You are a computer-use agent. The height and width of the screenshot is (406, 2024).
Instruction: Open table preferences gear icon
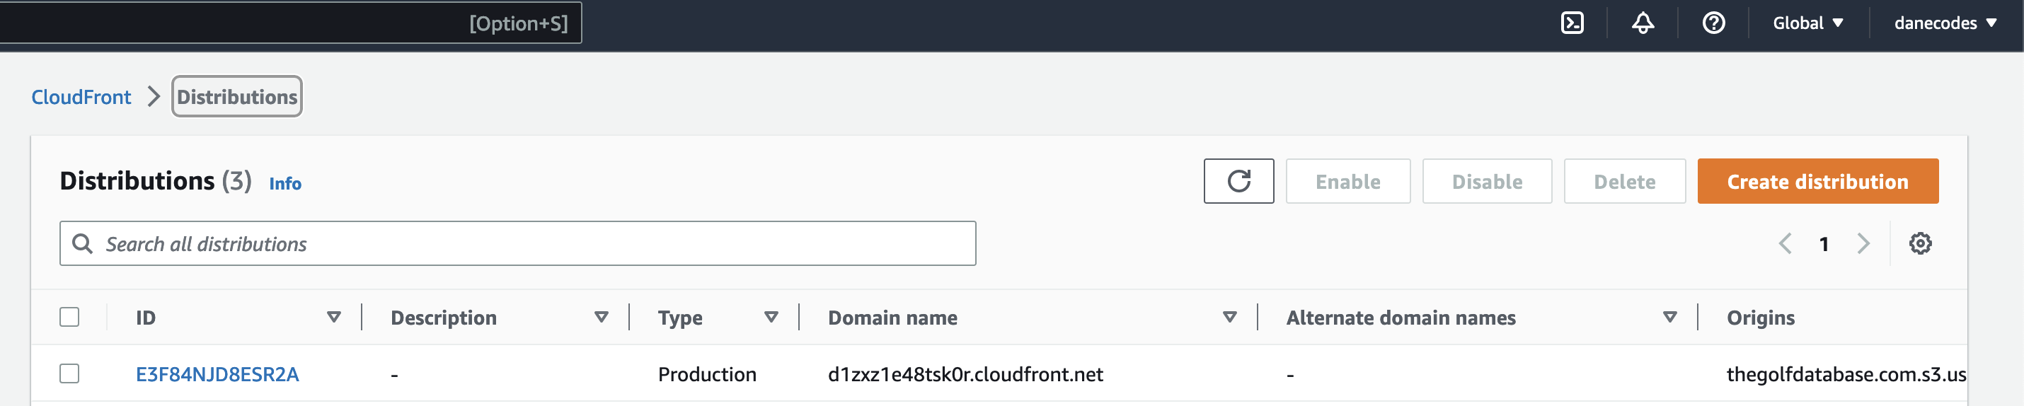[x=1920, y=243]
